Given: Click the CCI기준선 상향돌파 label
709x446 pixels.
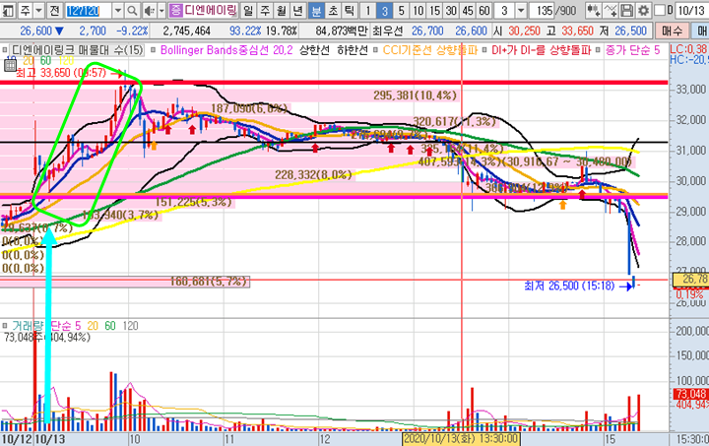Looking at the screenshot, I should [429, 49].
